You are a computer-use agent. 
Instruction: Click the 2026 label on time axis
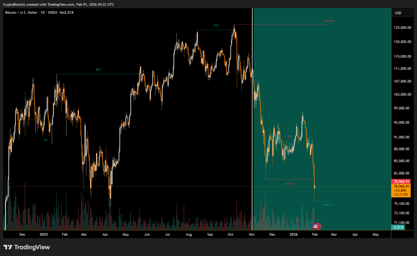pyautogui.click(x=294, y=235)
